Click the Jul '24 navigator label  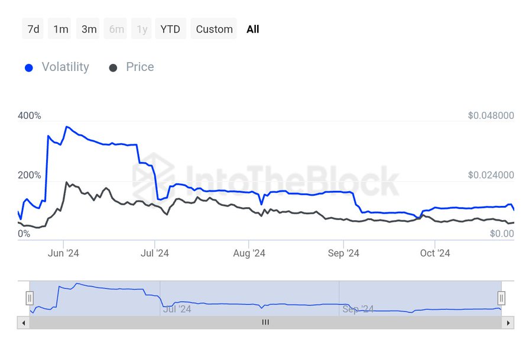tap(177, 309)
